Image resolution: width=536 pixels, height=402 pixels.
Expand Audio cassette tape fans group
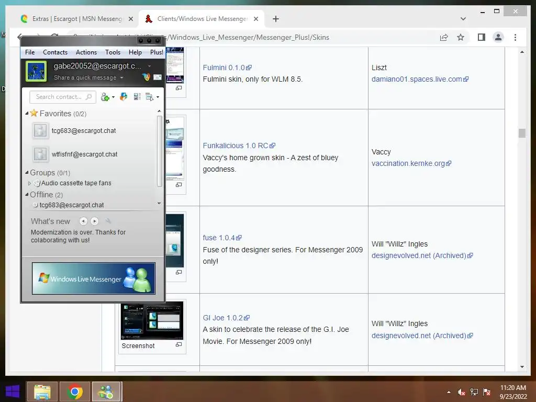coord(29,183)
